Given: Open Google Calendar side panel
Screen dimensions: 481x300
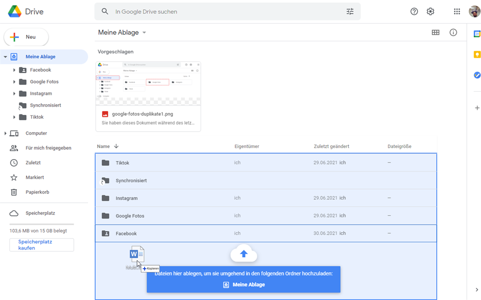Looking at the screenshot, I should pyautogui.click(x=477, y=34).
